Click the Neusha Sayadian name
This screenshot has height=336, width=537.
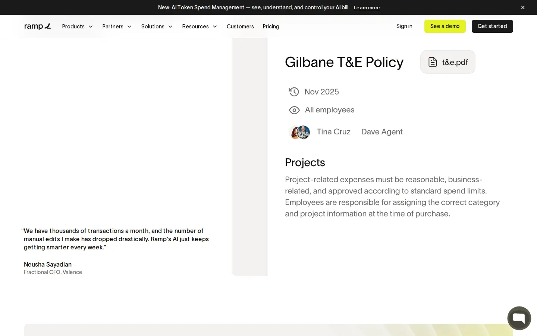pyautogui.click(x=48, y=264)
